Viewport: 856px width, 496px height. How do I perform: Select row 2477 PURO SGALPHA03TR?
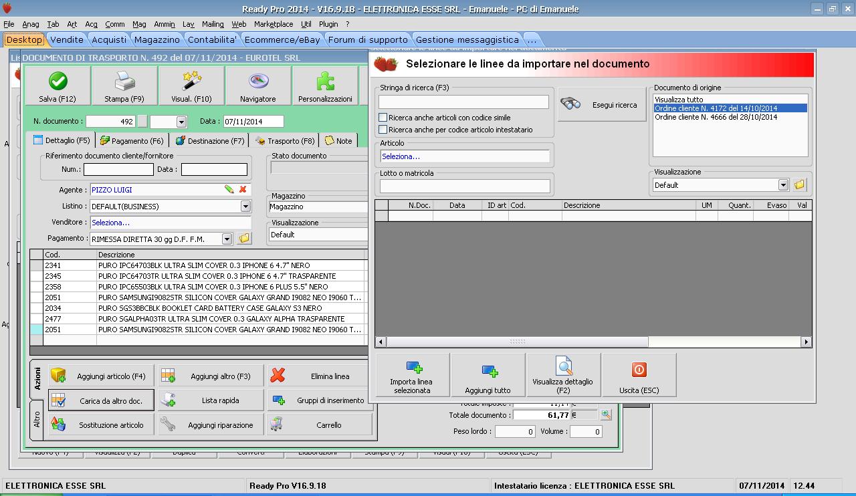pyautogui.click(x=199, y=319)
